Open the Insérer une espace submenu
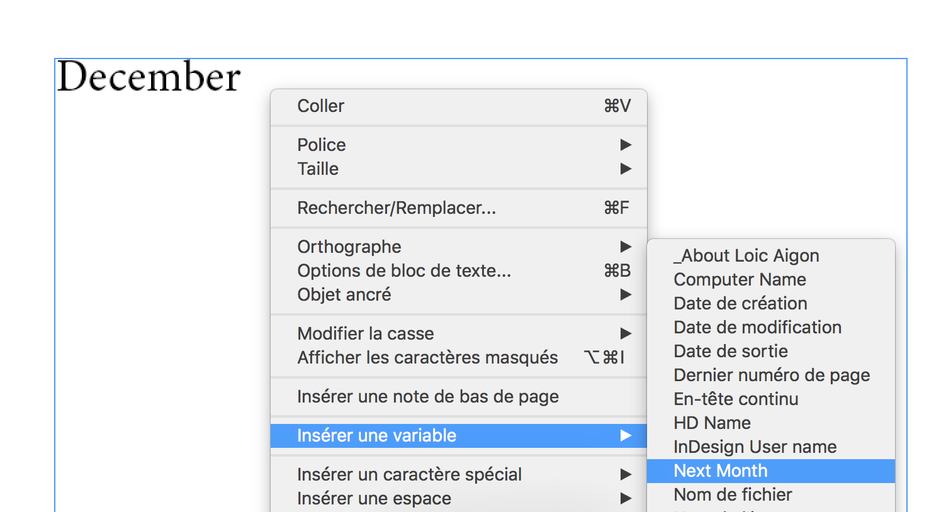Viewport: 929px width, 512px height. pos(374,498)
